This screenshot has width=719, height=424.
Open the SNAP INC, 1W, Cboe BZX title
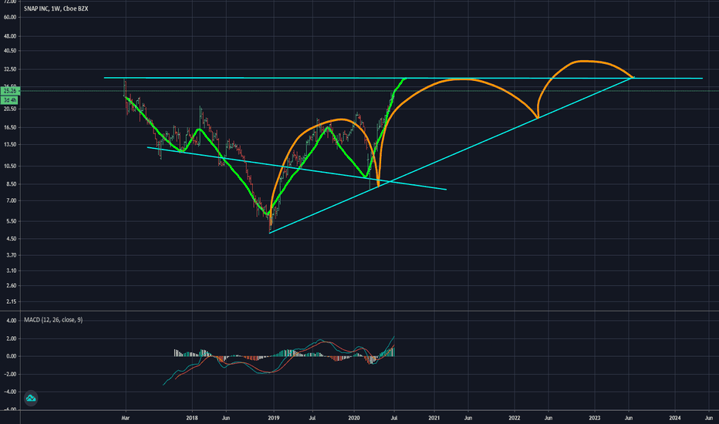point(56,8)
